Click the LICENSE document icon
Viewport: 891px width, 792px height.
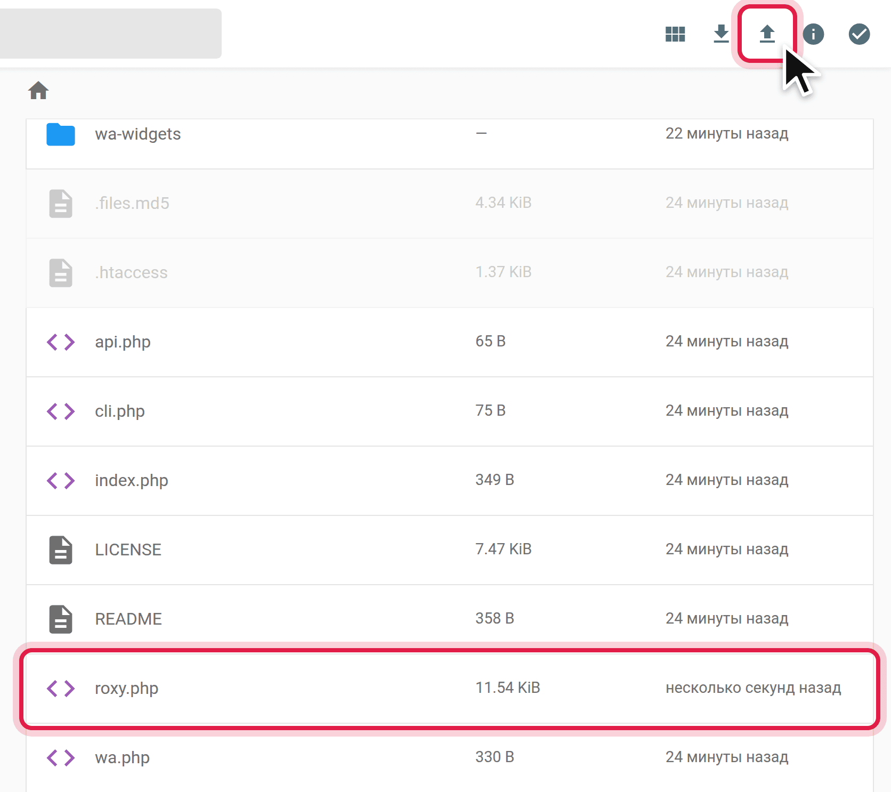[x=61, y=550]
